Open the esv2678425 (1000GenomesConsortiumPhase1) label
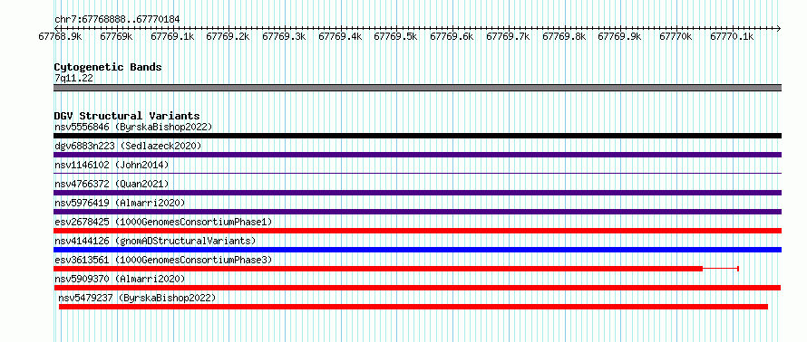This screenshot has width=807, height=342. [163, 222]
